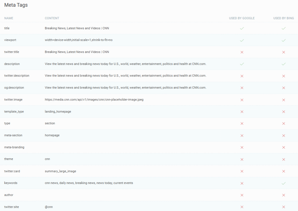
Task: Click Google checkmark in the description row
Action: coord(242,64)
